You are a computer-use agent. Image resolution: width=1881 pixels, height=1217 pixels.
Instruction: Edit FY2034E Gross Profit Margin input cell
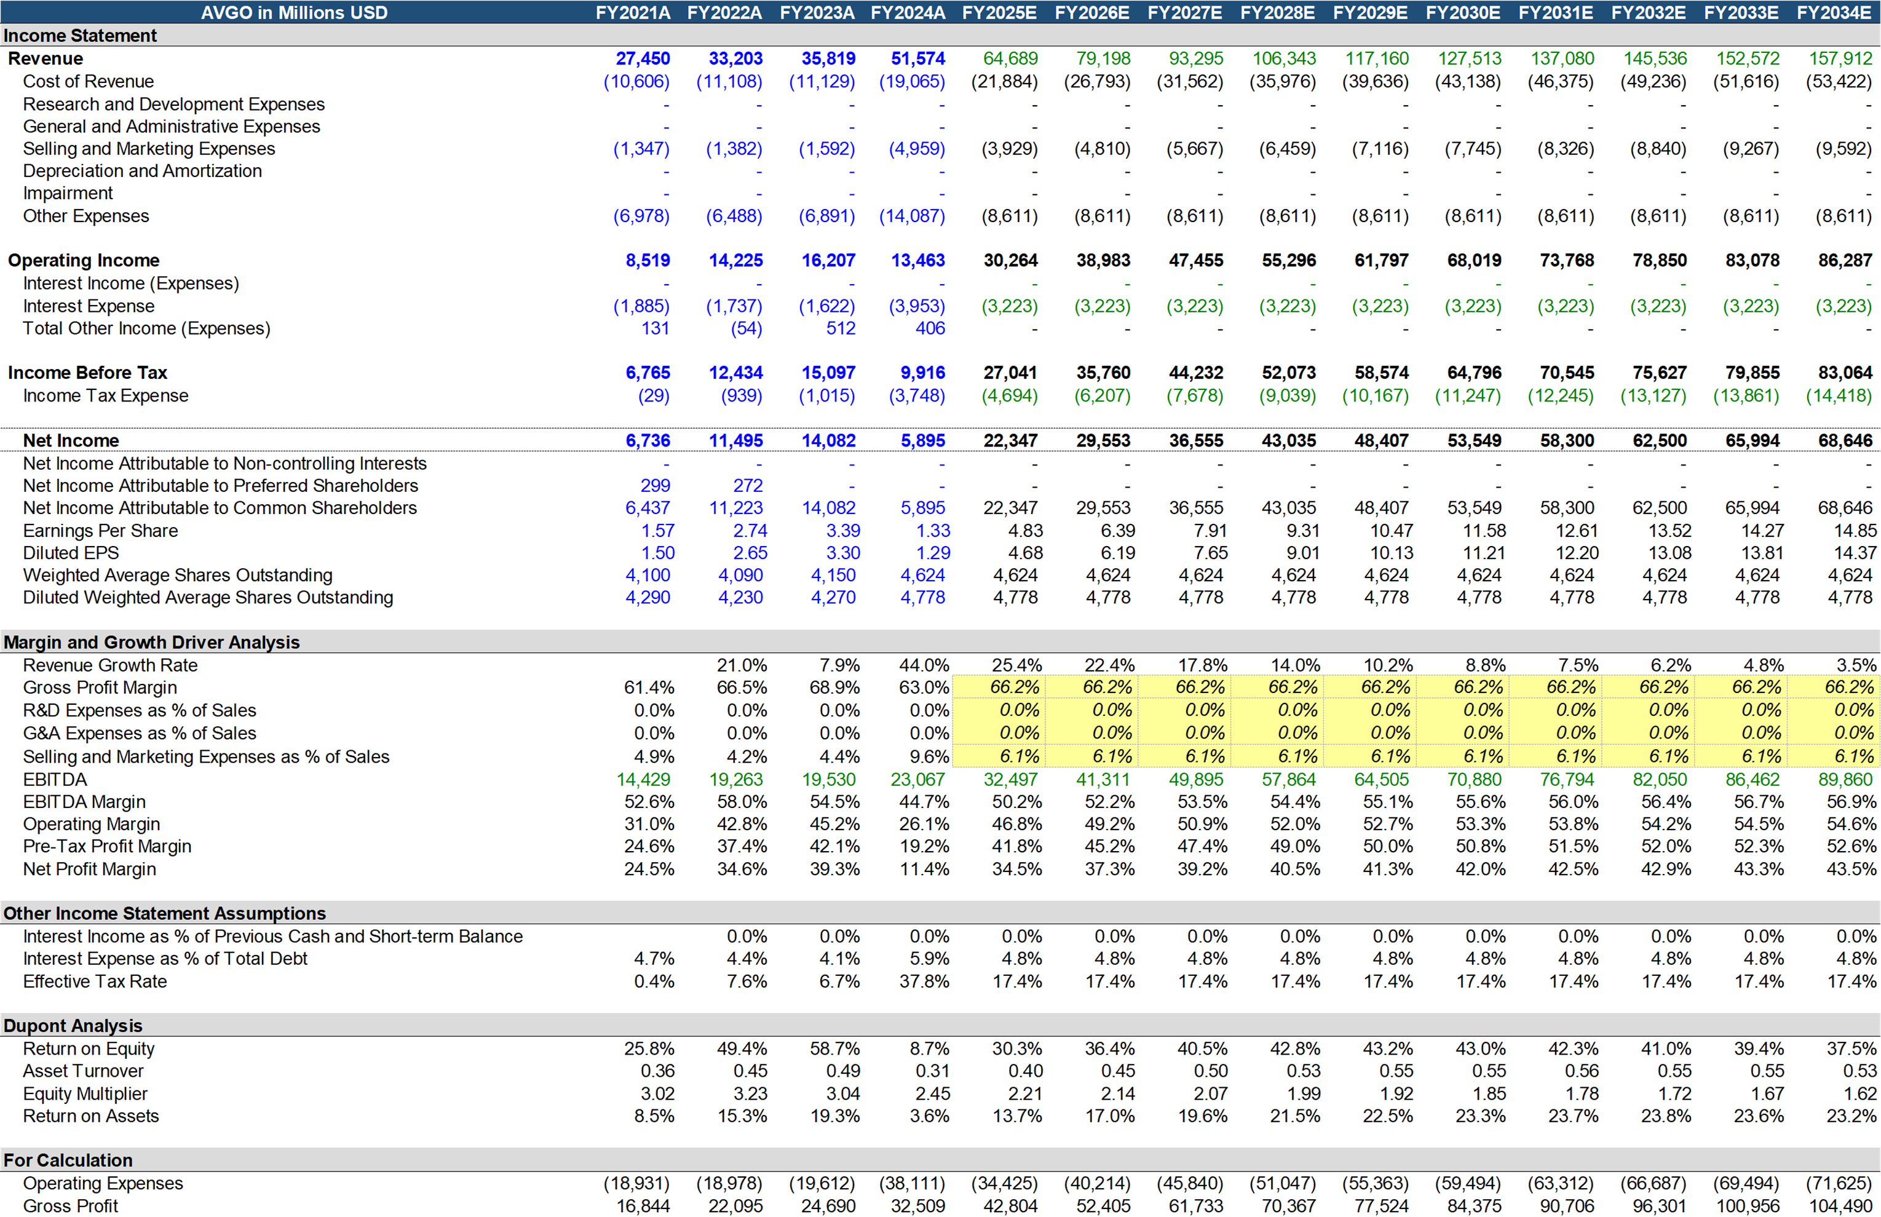pyautogui.click(x=1834, y=687)
